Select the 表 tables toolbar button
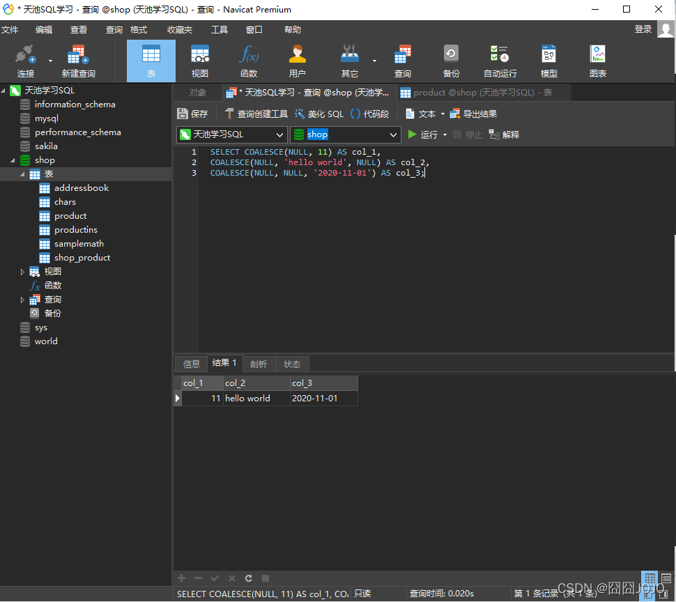 click(151, 61)
